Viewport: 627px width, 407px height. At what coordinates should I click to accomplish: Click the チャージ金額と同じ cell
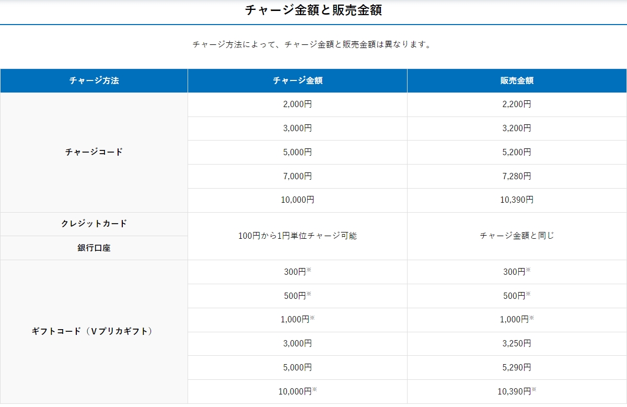click(516, 236)
